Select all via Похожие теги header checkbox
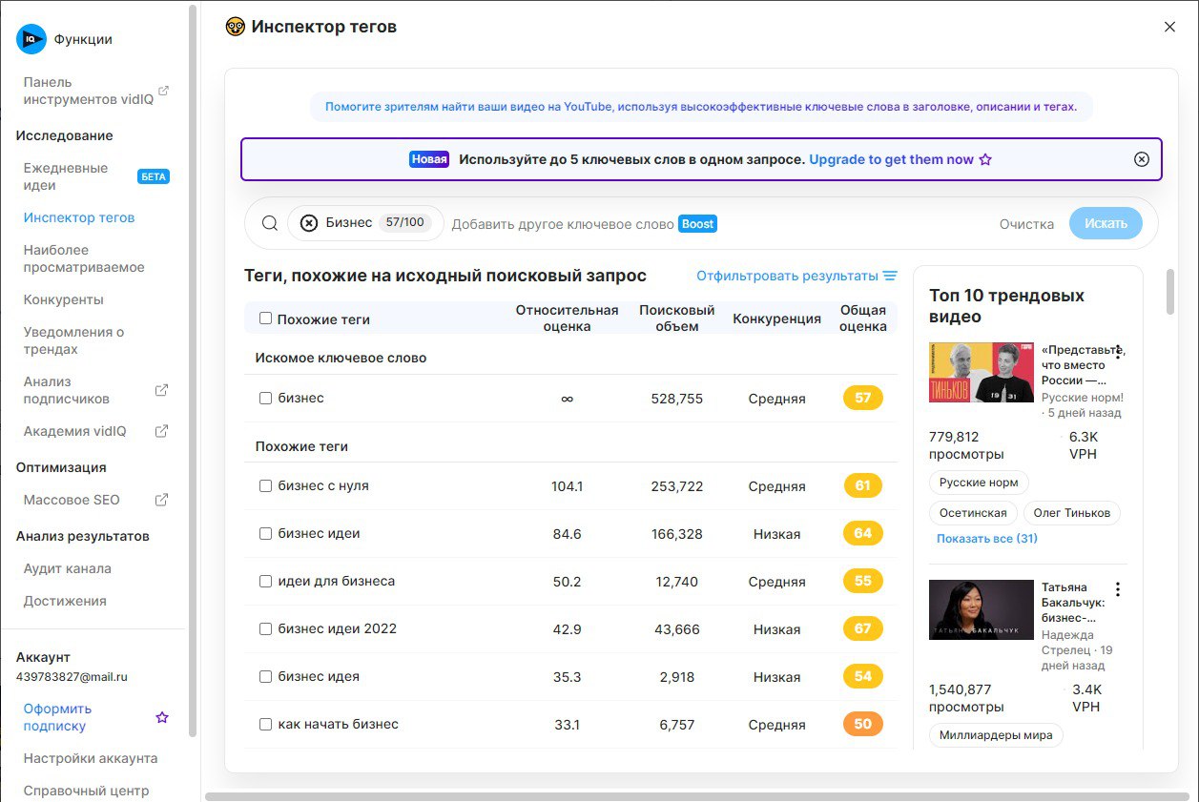 (266, 319)
